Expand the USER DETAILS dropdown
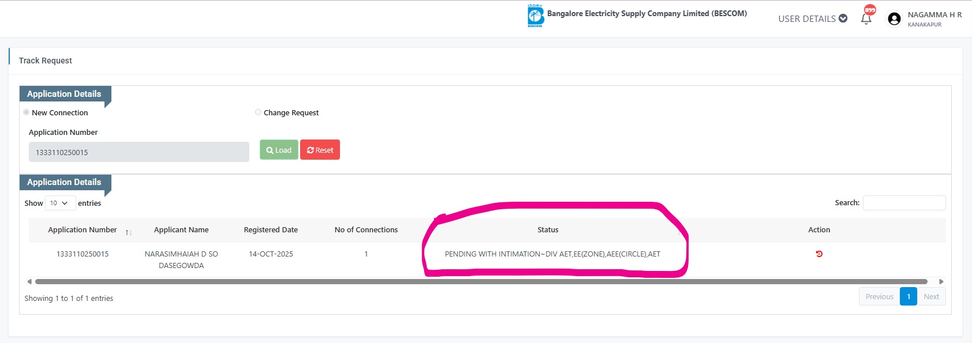Viewport: 972px width, 343px height. (x=812, y=18)
